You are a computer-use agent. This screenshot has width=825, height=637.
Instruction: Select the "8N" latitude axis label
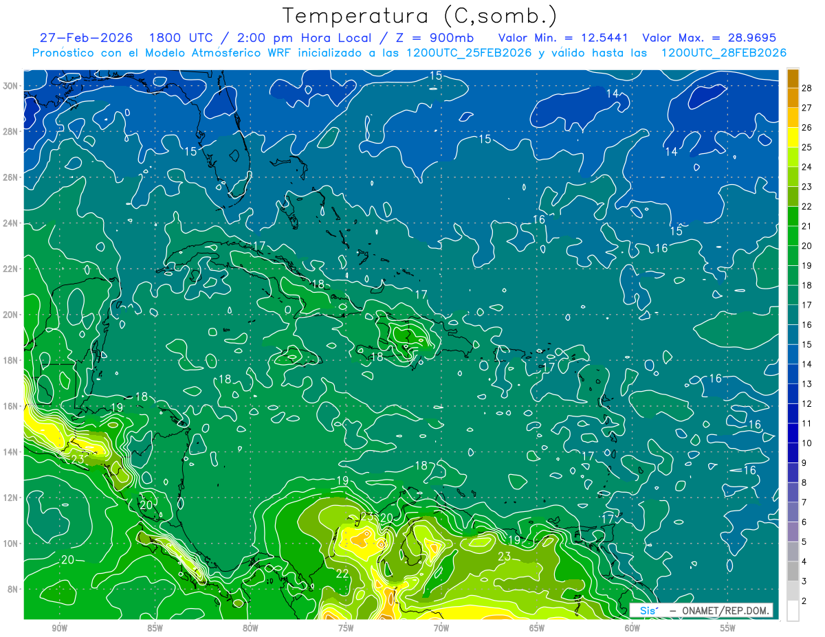[12, 590]
